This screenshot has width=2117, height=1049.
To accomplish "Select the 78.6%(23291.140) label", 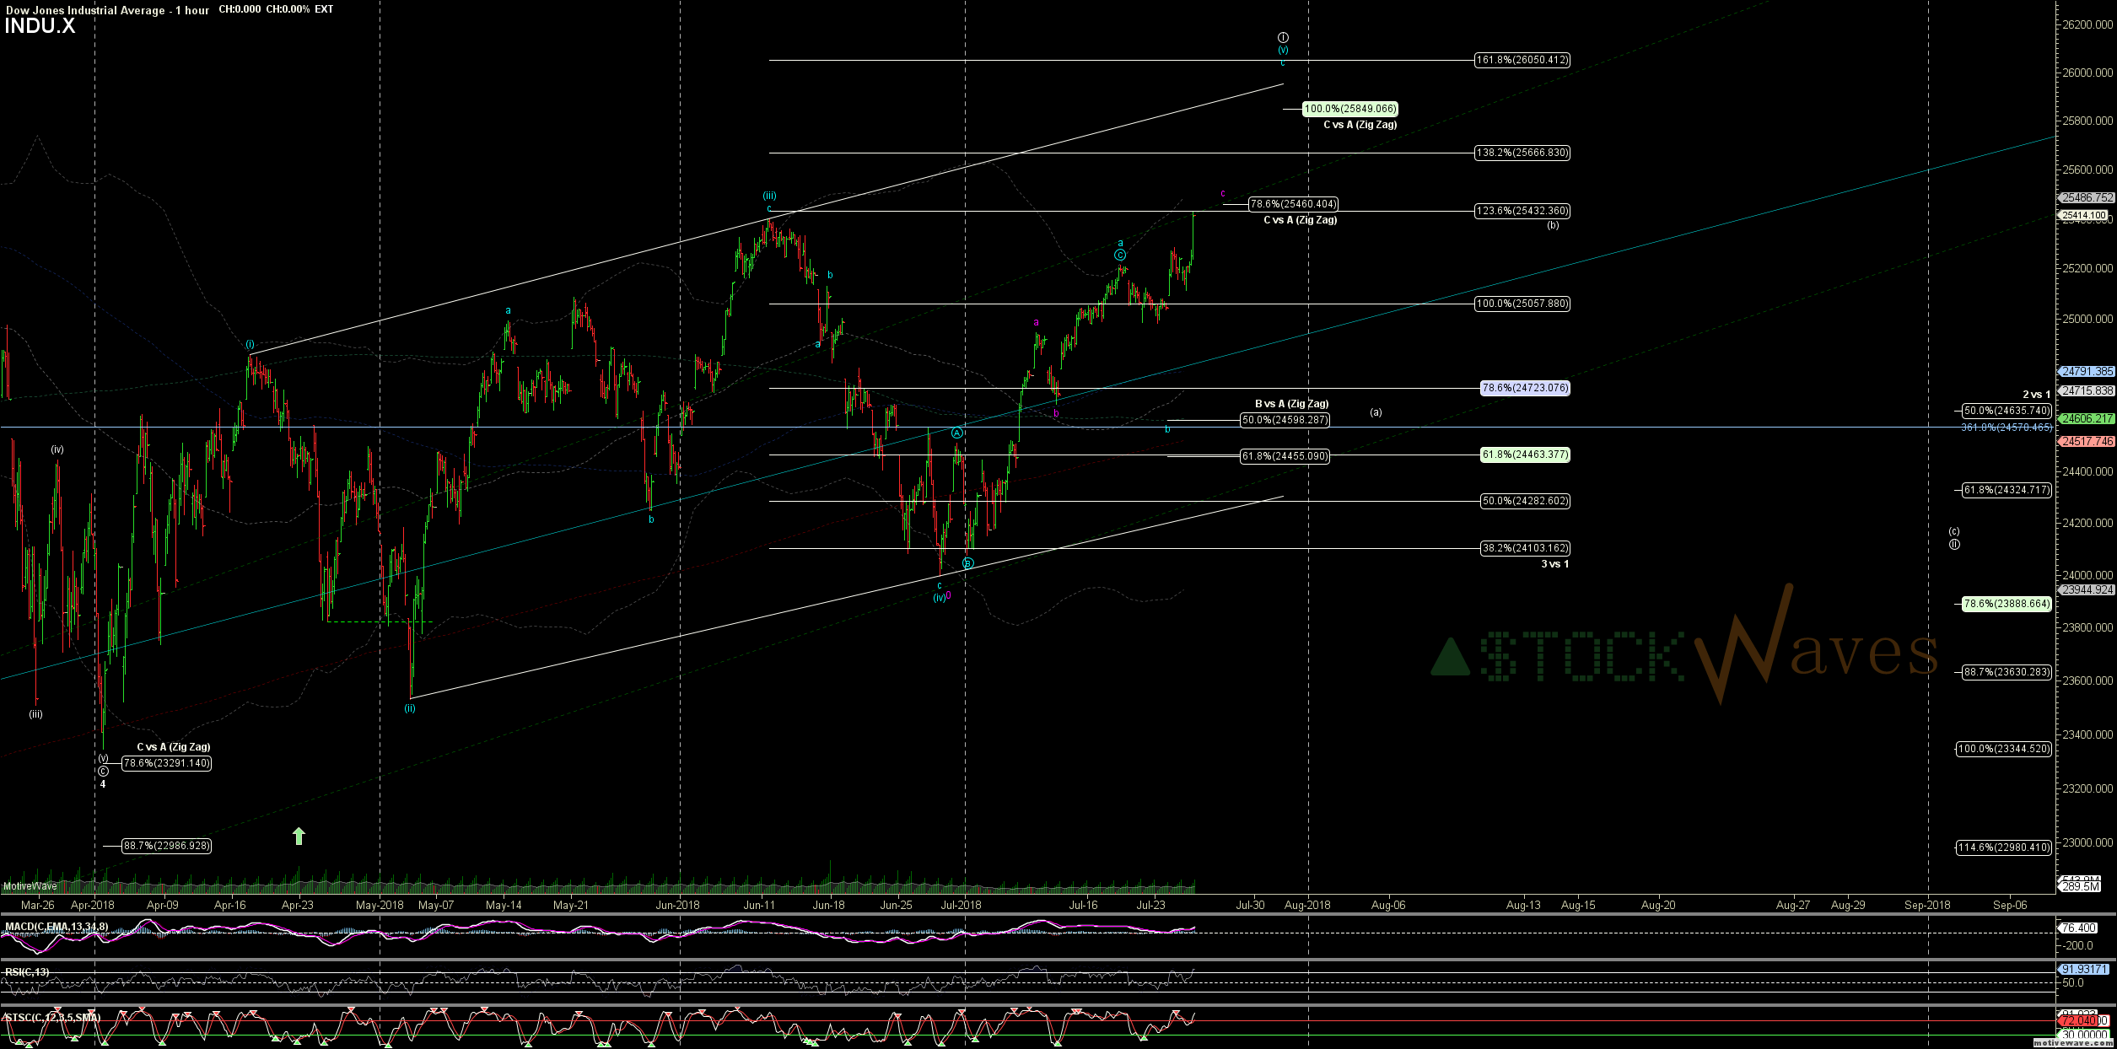I will point(166,763).
